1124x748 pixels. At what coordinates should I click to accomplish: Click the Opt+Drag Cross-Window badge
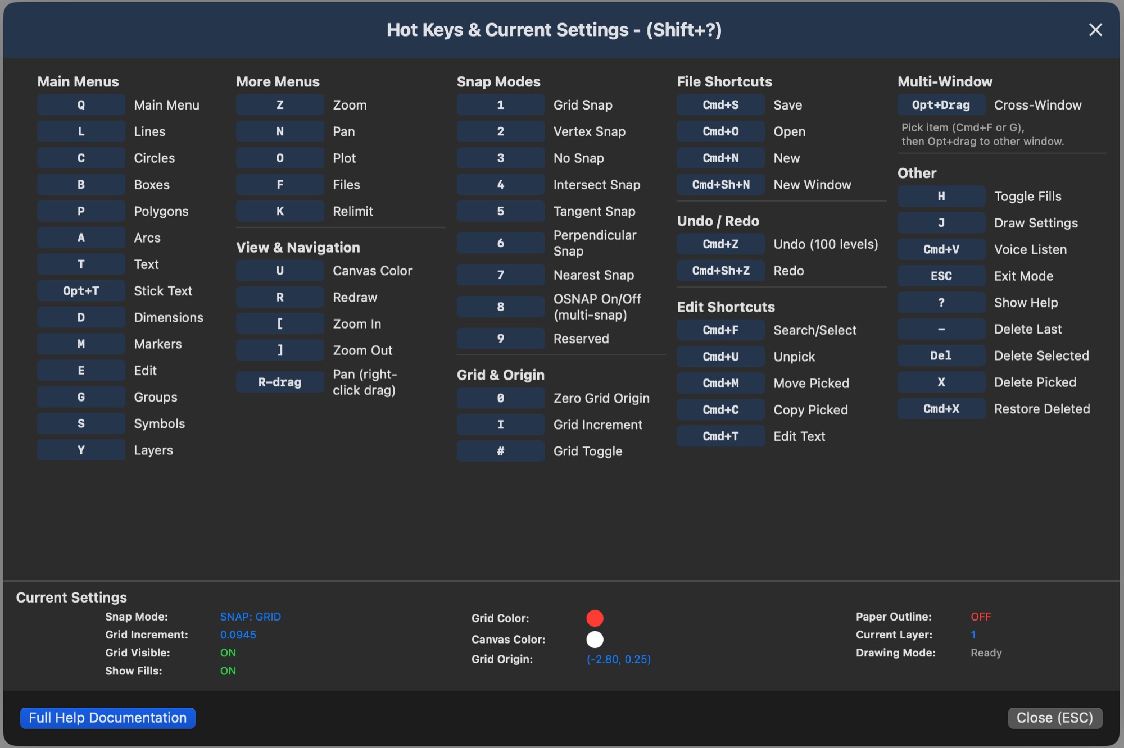coord(941,105)
